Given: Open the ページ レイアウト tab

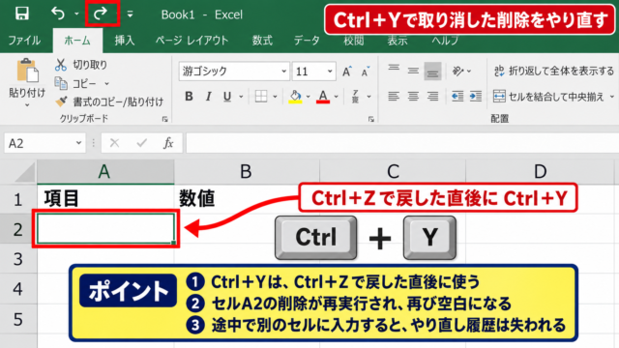Looking at the screenshot, I should pyautogui.click(x=192, y=41).
